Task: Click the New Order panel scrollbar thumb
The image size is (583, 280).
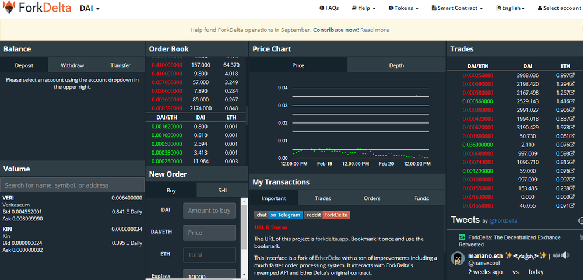Action: point(244,227)
